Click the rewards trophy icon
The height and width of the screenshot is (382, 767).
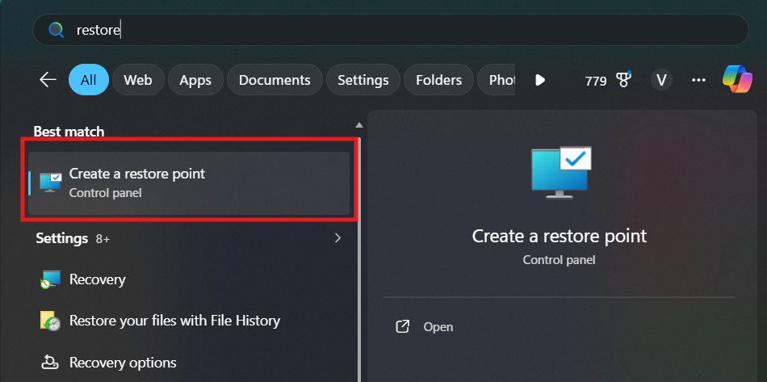[x=622, y=80]
